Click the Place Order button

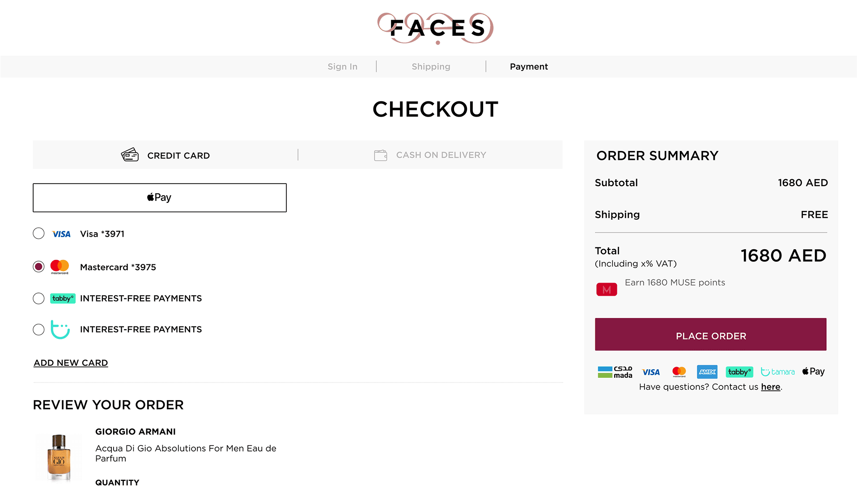click(x=711, y=334)
